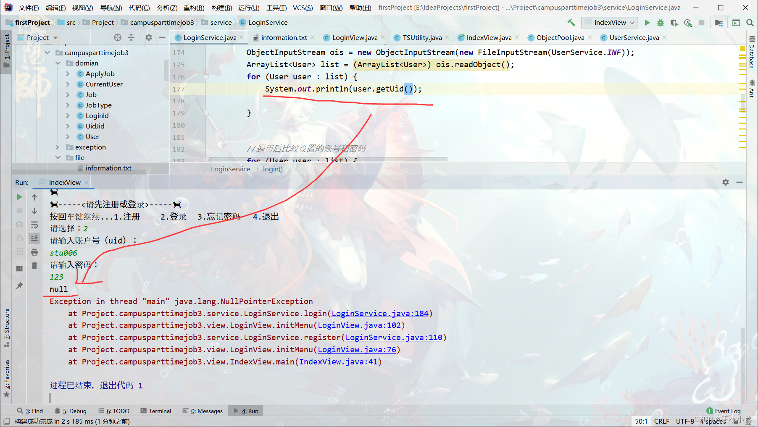Switch to UserService.java tab
The height and width of the screenshot is (427, 758).
coord(634,37)
